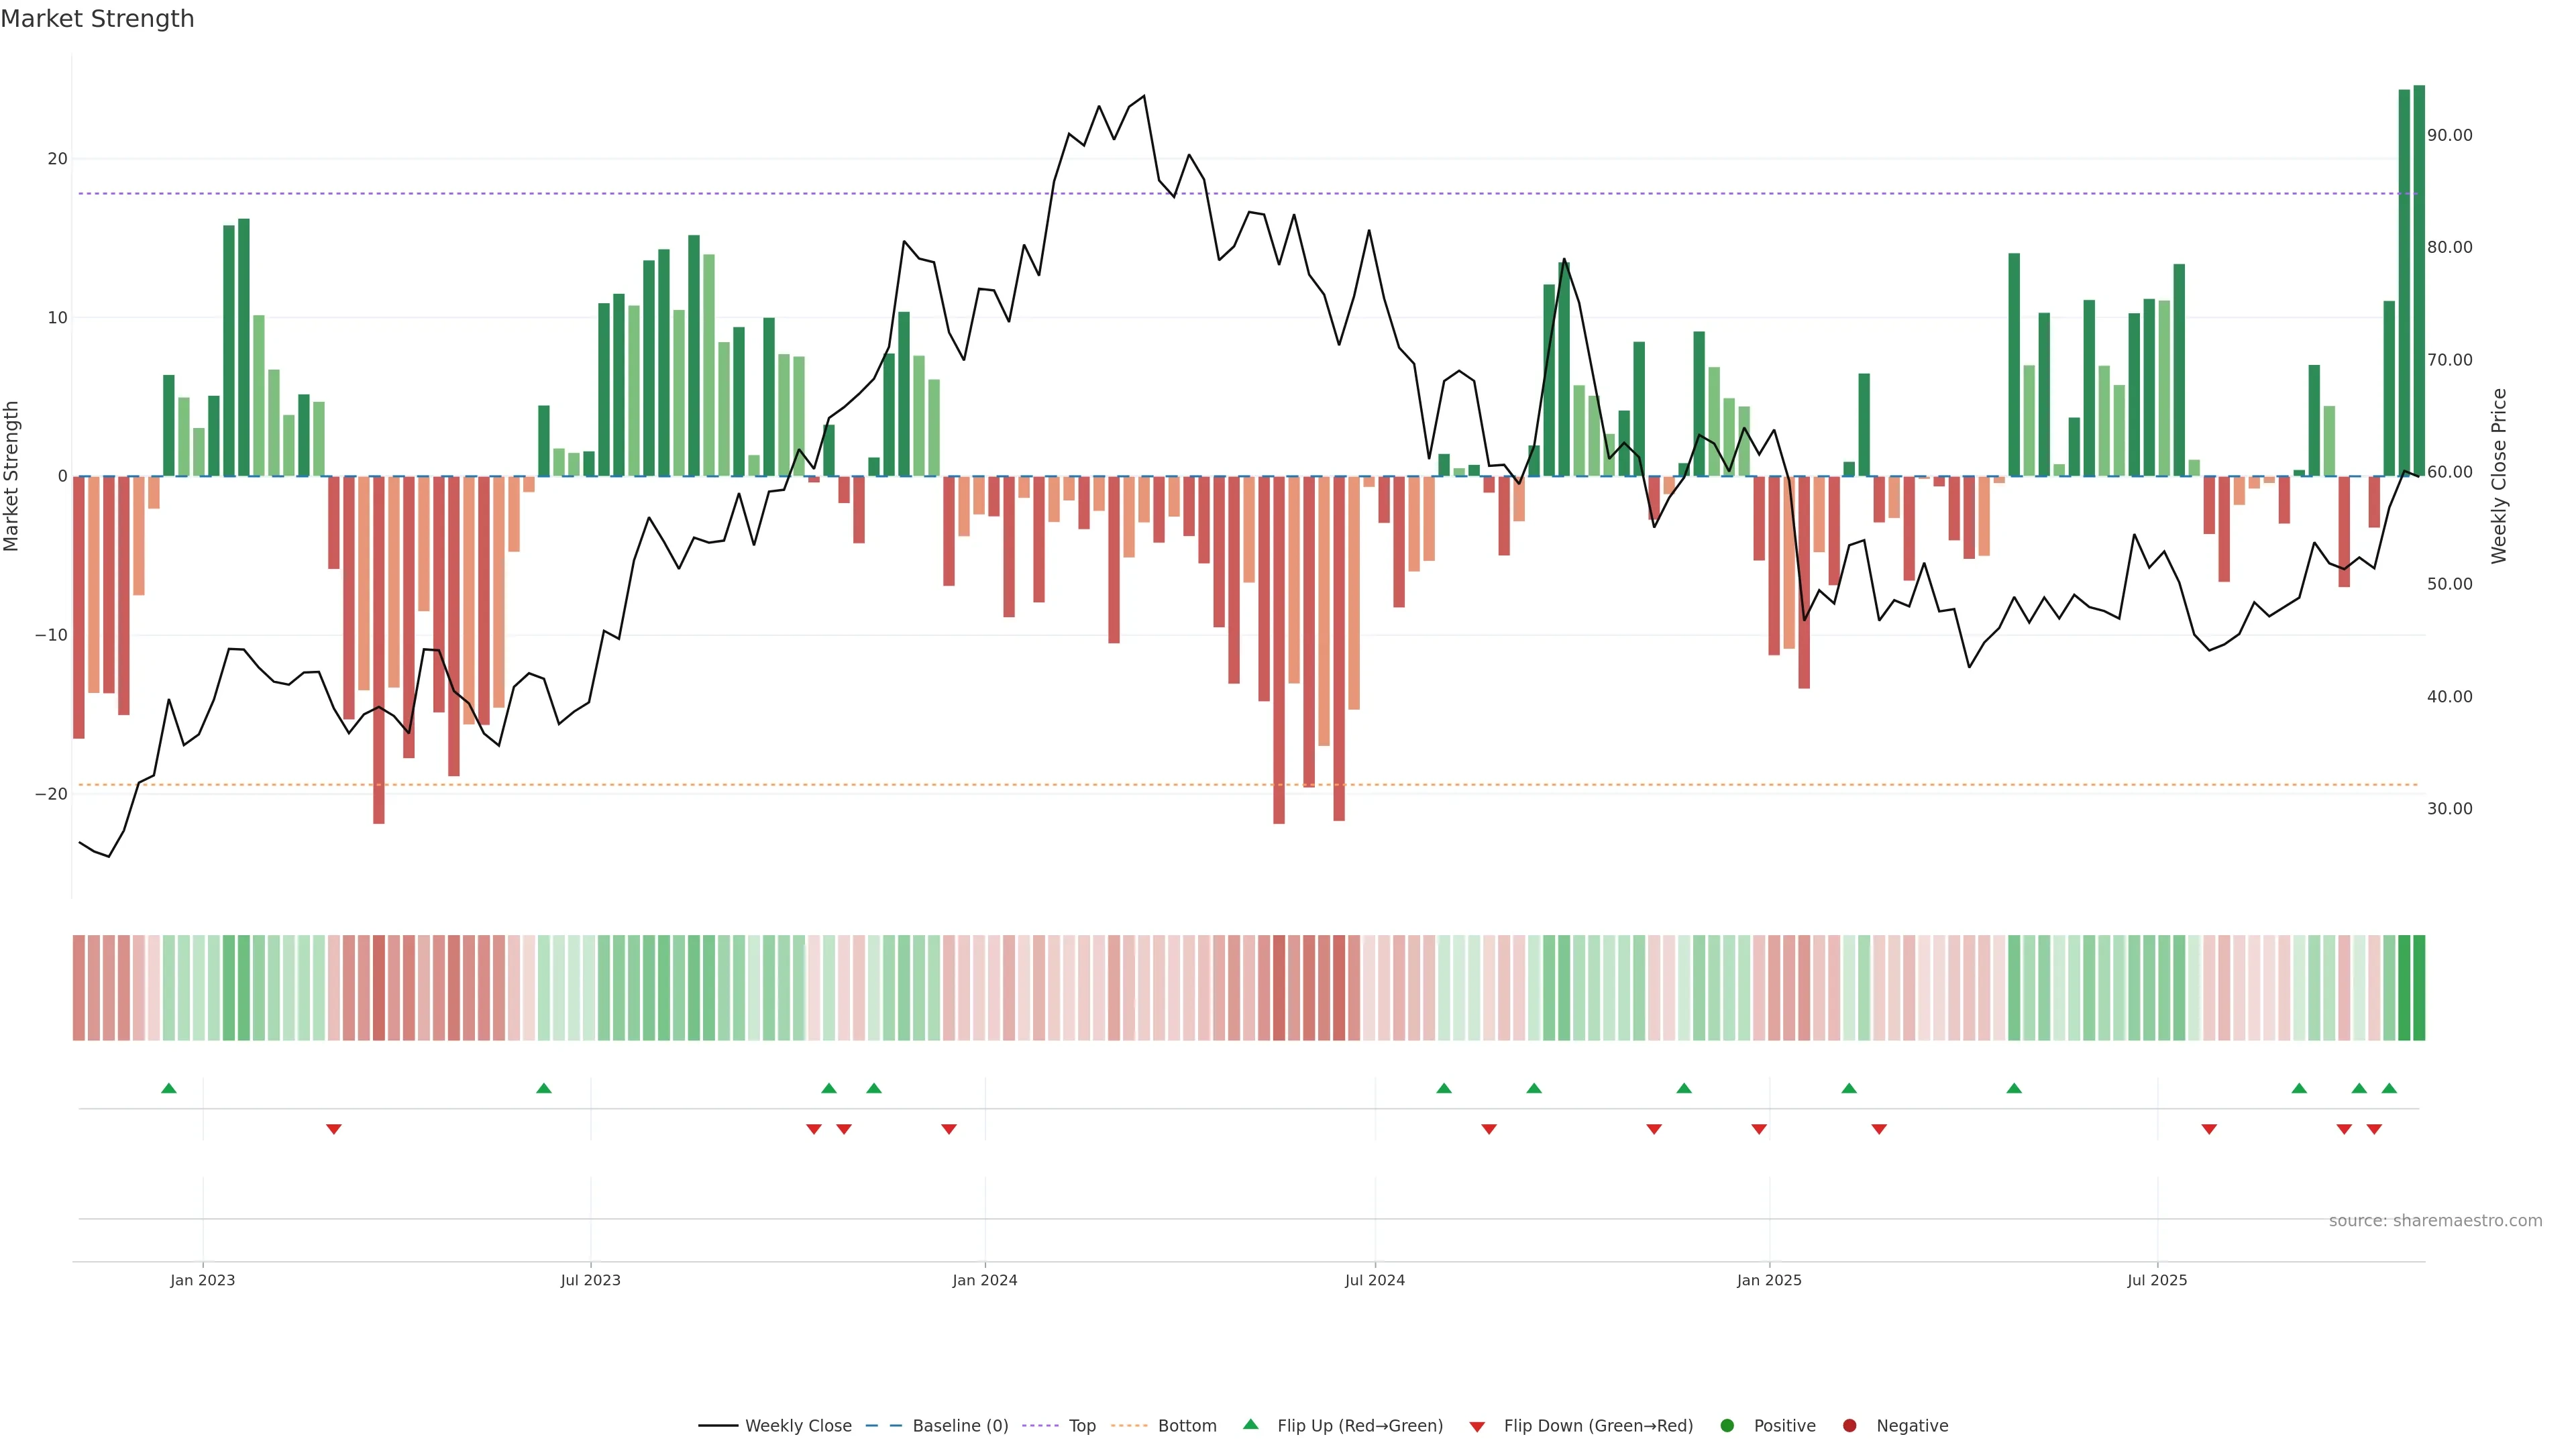This screenshot has width=2576, height=1449.
Task: Click the 90.00 price axis tick label
Action: coord(2449,135)
